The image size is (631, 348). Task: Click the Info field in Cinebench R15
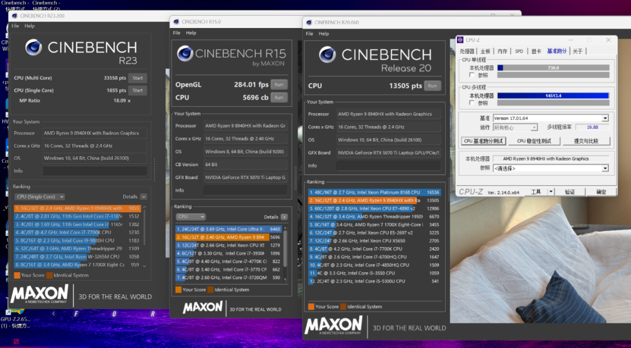point(245,190)
